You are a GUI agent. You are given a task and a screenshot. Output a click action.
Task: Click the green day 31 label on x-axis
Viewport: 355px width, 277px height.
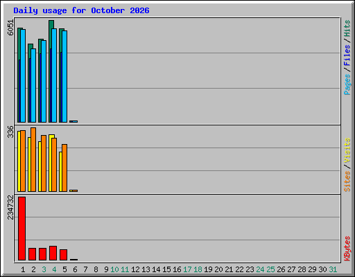point(333,269)
